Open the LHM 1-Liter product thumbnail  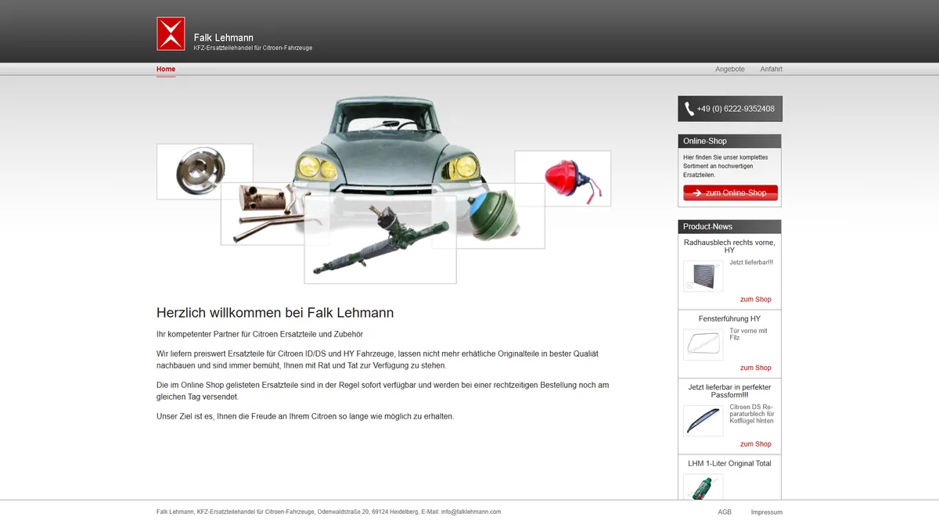[703, 487]
